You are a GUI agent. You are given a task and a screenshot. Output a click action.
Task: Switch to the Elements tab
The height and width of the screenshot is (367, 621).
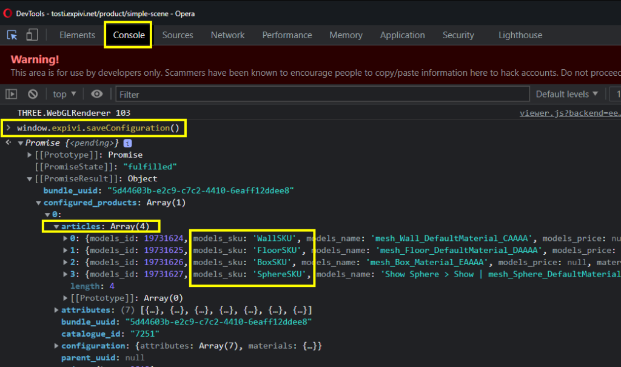point(77,35)
